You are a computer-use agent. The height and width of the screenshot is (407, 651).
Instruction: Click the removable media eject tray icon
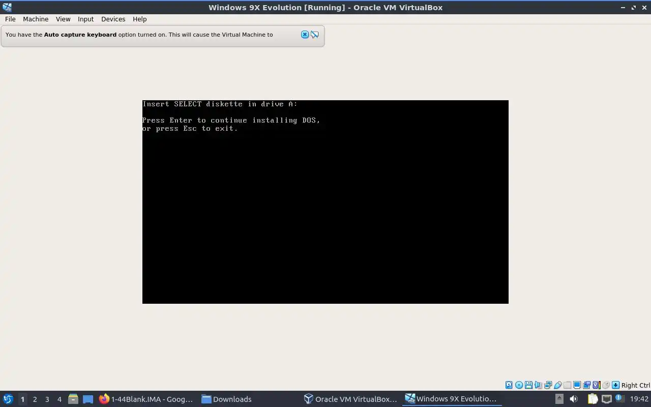coord(559,399)
